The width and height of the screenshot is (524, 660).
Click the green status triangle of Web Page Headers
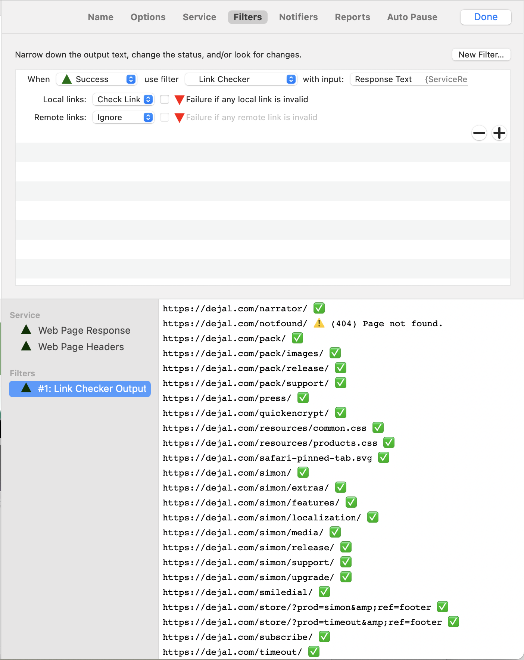[x=26, y=346]
